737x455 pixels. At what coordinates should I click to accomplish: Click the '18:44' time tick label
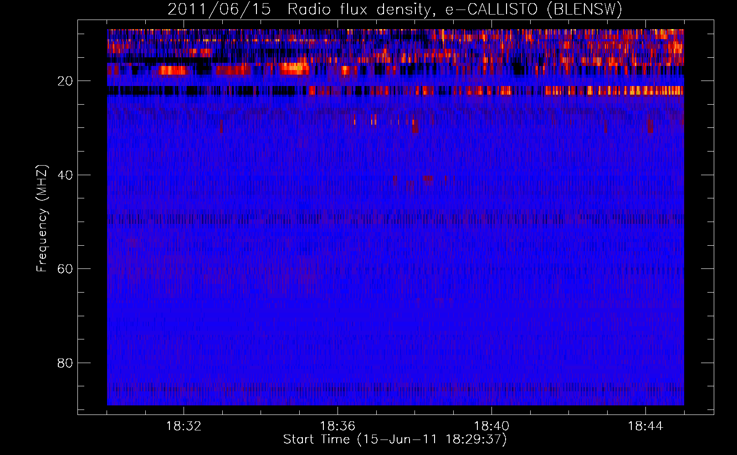pos(645,426)
